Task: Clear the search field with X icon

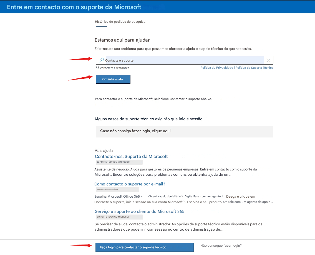Action: 268,60
